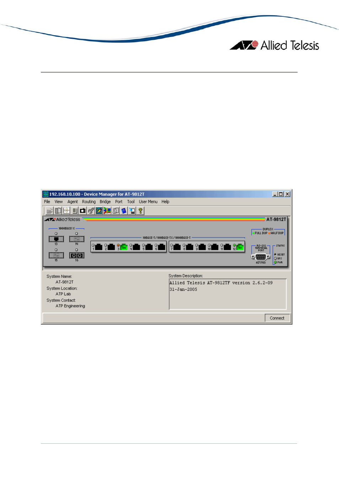Click the wrench configuration toolbar icon
This screenshot has height=480, width=339.
[x=91, y=211]
